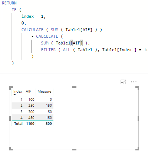Place cursor on the RETURN keyword
Image resolution: width=148 pixels, height=153 pixels.
coord(9,3)
